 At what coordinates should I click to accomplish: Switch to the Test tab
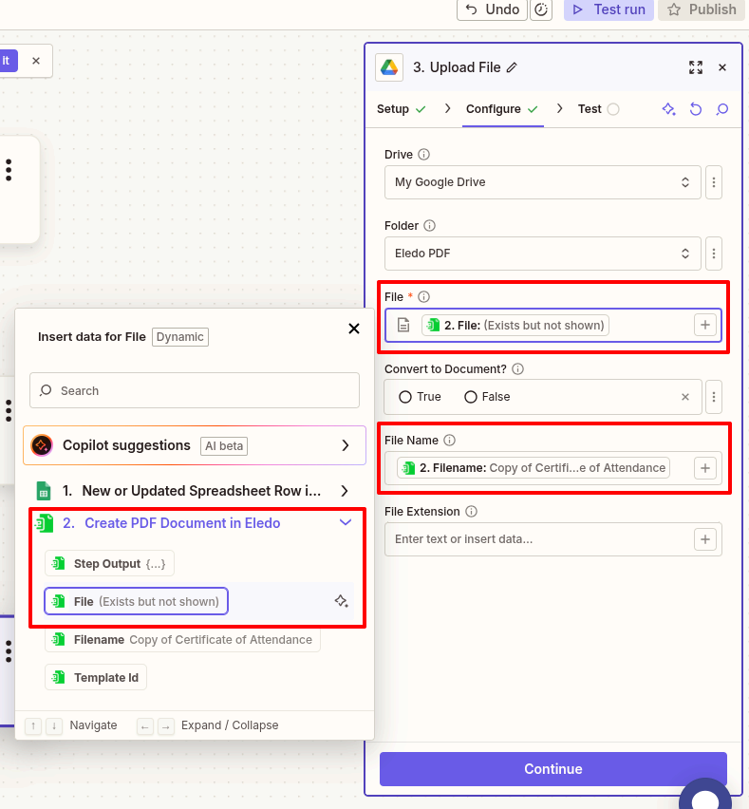(598, 109)
